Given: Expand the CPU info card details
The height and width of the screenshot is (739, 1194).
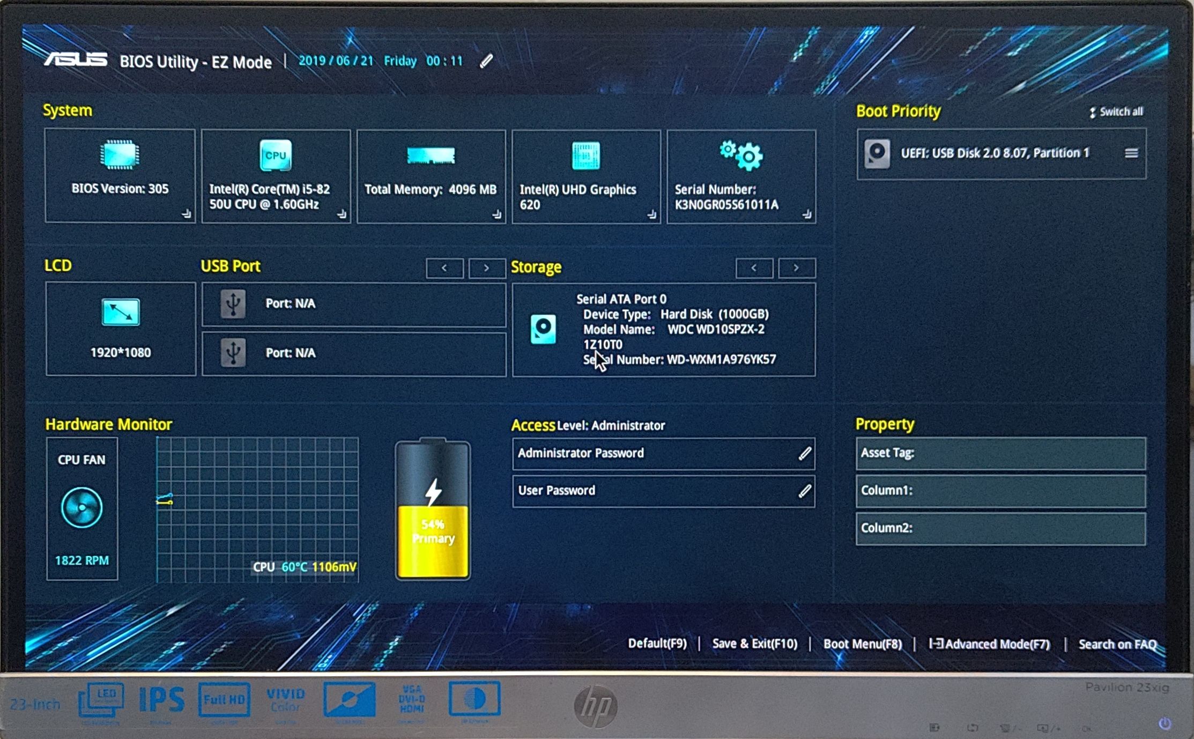Looking at the screenshot, I should coord(342,215).
